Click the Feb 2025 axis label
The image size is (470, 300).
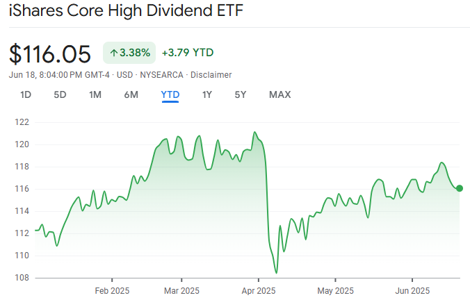click(112, 291)
